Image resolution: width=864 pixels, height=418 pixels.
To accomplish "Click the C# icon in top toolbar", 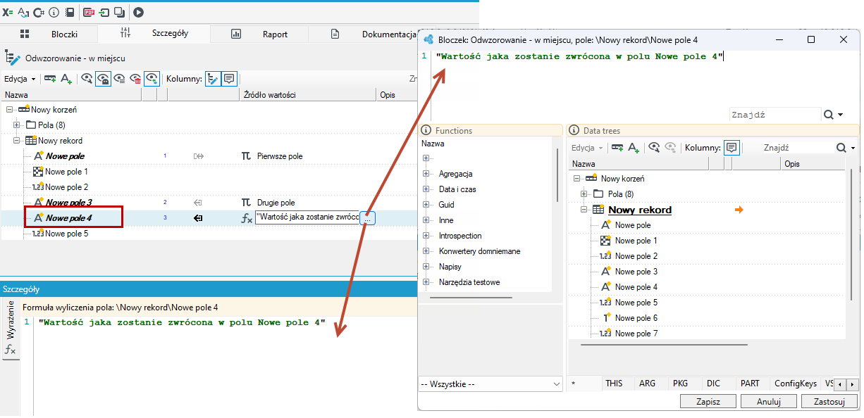I will 39,12.
